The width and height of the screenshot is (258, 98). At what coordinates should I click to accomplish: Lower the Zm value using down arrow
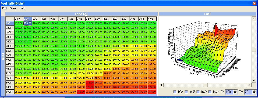255,93
